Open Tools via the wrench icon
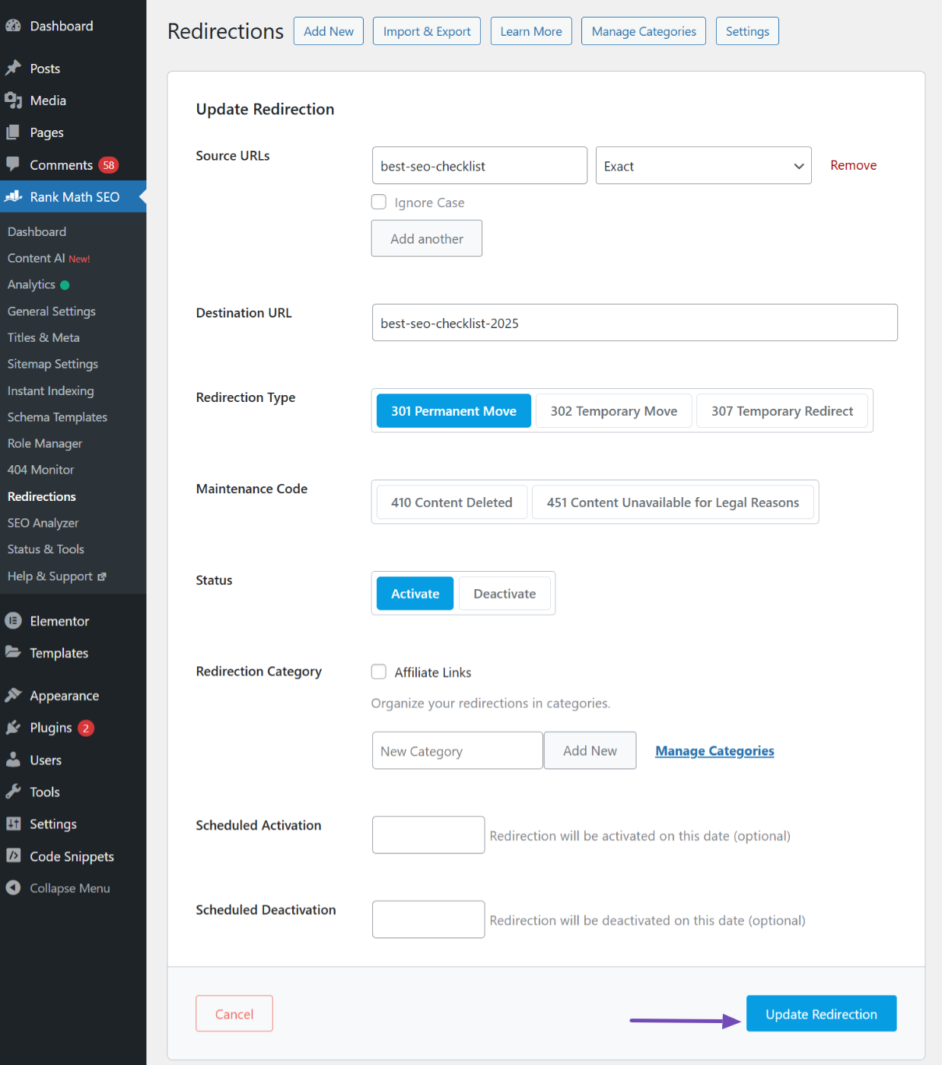This screenshot has width=942, height=1065. click(x=13, y=792)
